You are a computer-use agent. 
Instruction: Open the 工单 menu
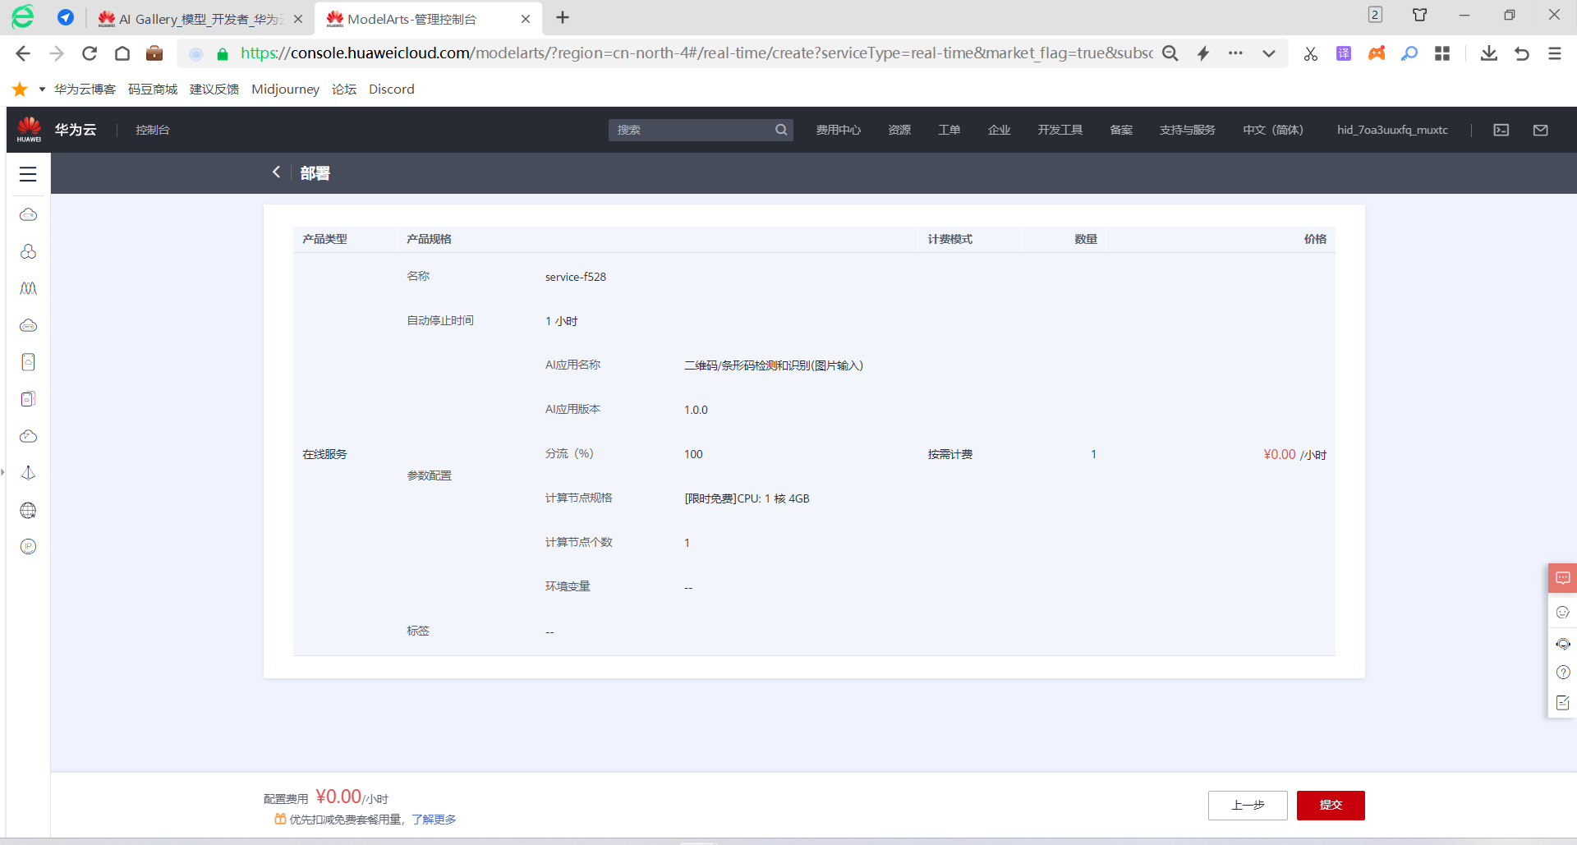pos(949,130)
